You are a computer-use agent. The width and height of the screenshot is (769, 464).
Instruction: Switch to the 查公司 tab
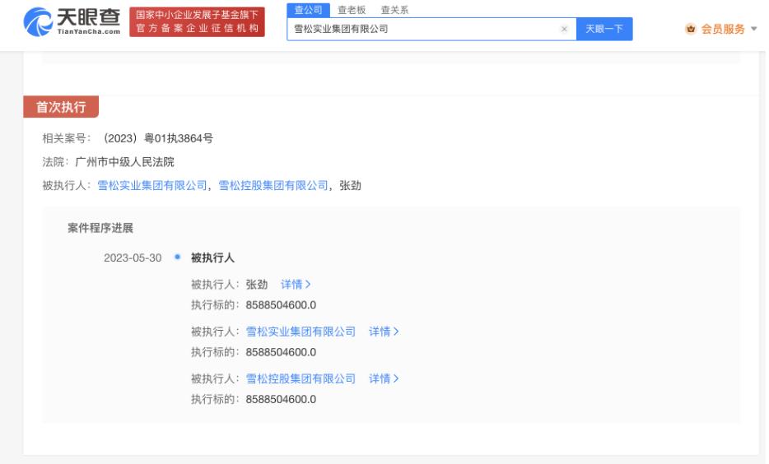coord(308,10)
